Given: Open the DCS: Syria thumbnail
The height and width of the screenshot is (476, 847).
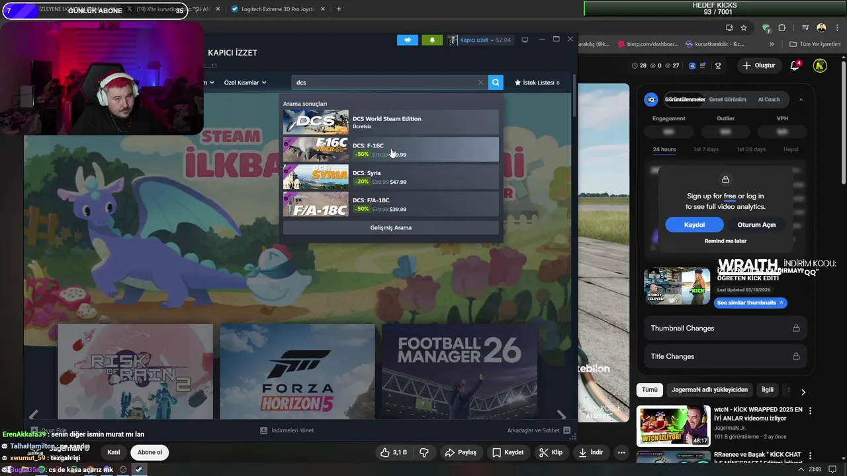Looking at the screenshot, I should coord(316,177).
